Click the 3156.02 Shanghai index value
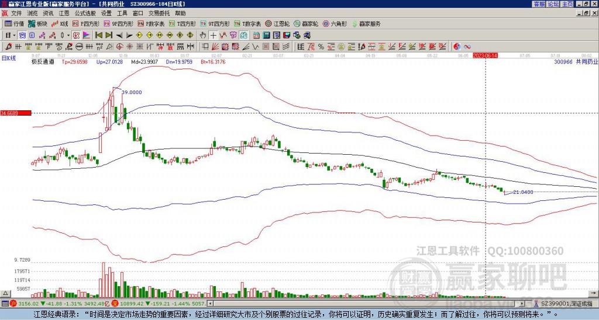 [x=29, y=304]
